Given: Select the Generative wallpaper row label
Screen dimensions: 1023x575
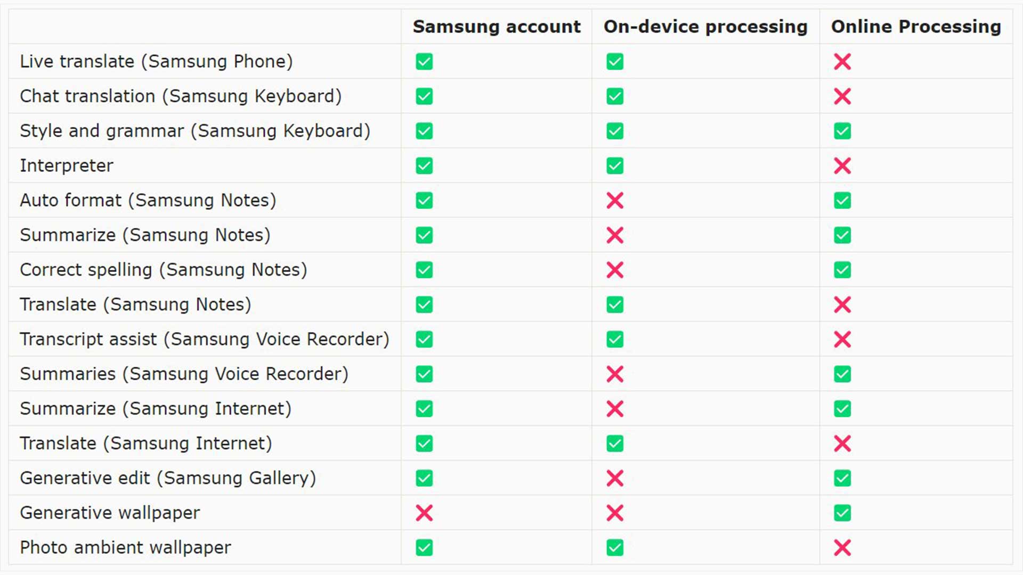Looking at the screenshot, I should (110, 513).
